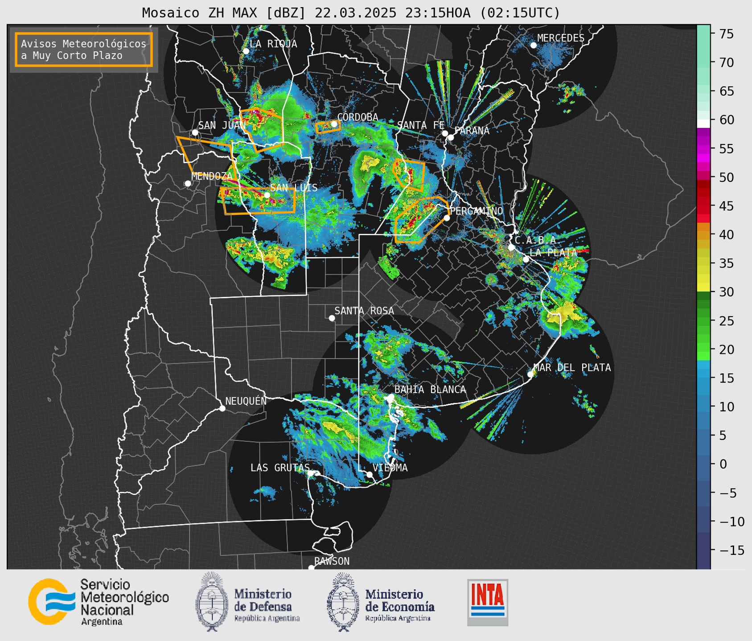The height and width of the screenshot is (641, 752).
Task: Click the RAWSON city label
Action: tap(332, 561)
